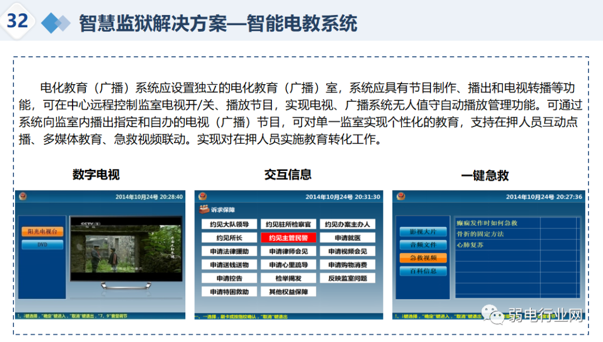The width and height of the screenshot is (603, 342).
Task: Click the police emblem icon on 数字电视 screen
Action: [22, 196]
